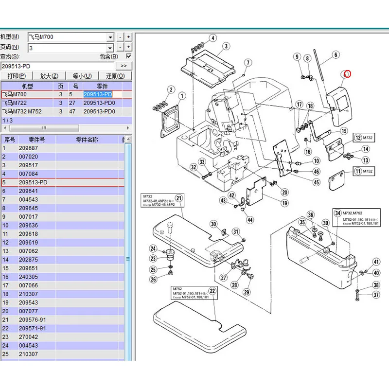Image resolution: width=389 pixels, height=389 pixels.
Task: Select part row 3 with number 209517
Action: click(x=63, y=165)
